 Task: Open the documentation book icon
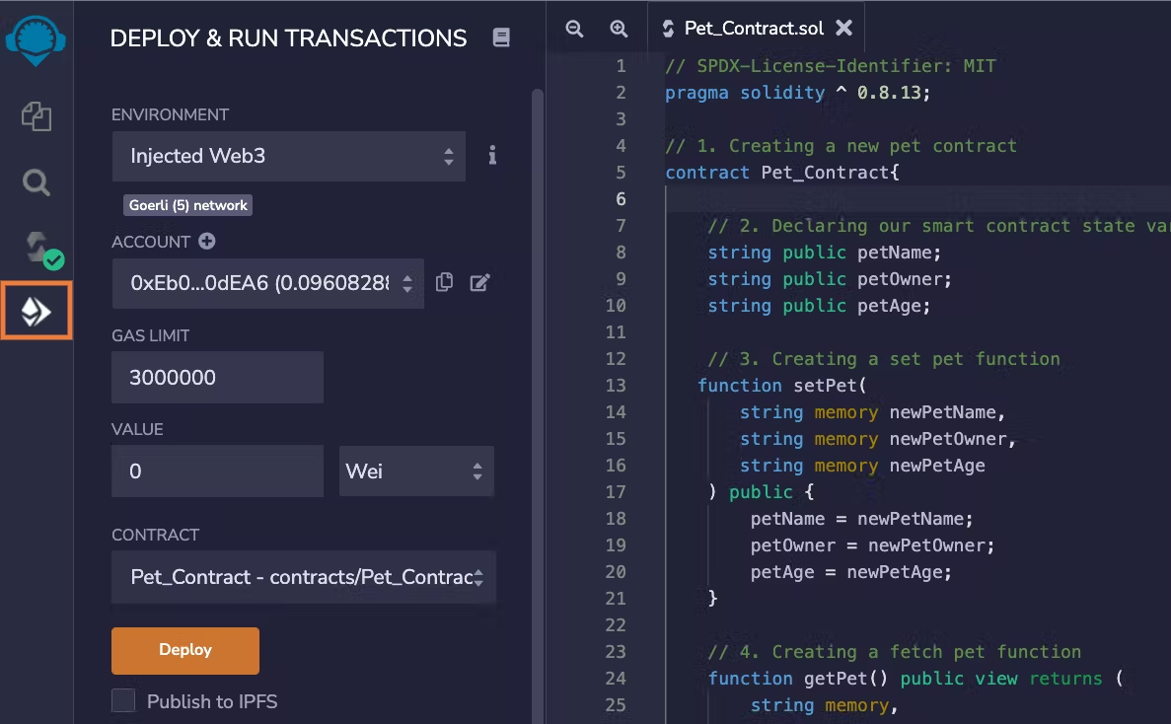click(501, 38)
